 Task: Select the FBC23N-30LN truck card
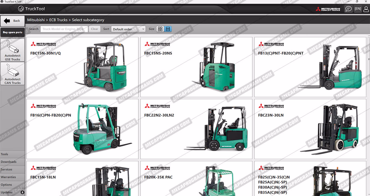click(x=310, y=129)
